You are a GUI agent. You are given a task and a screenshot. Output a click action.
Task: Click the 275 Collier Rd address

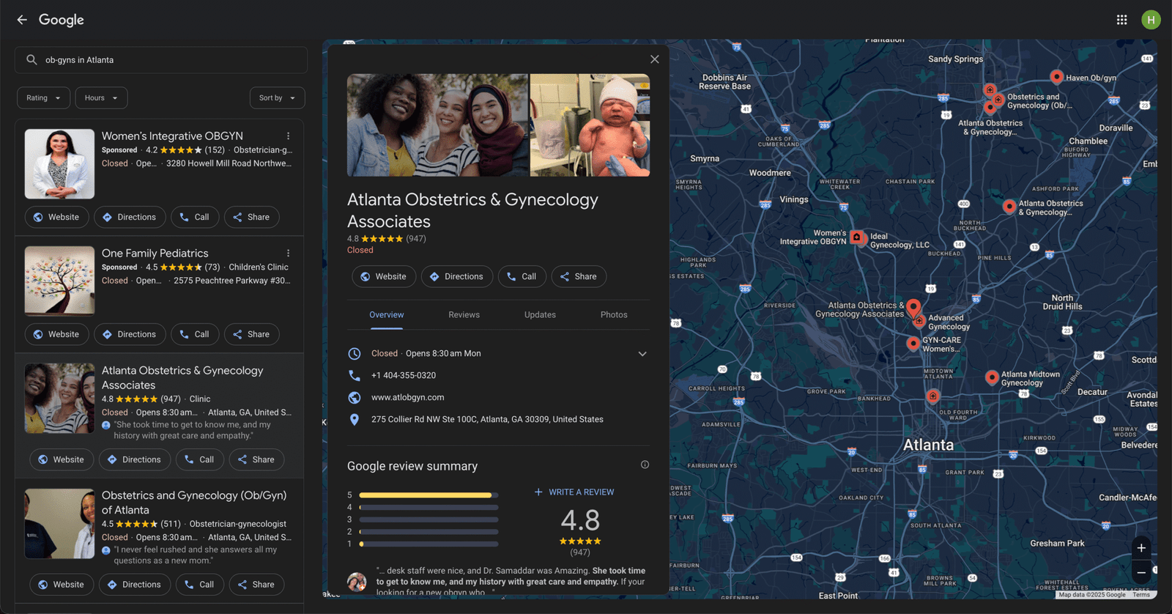487,420
